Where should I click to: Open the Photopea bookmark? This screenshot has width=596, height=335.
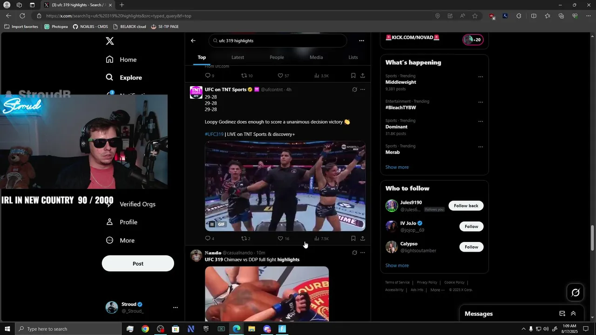(x=56, y=27)
